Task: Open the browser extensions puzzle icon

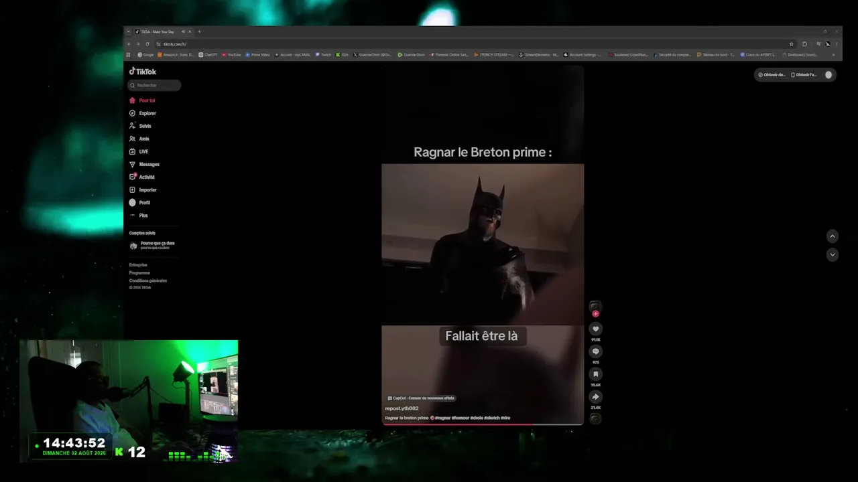Action: click(x=804, y=44)
